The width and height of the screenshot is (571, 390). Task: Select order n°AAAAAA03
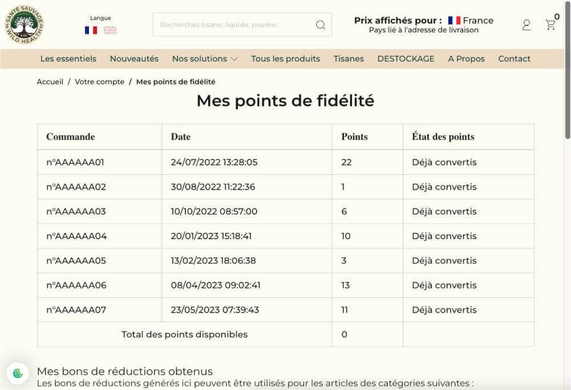point(76,212)
